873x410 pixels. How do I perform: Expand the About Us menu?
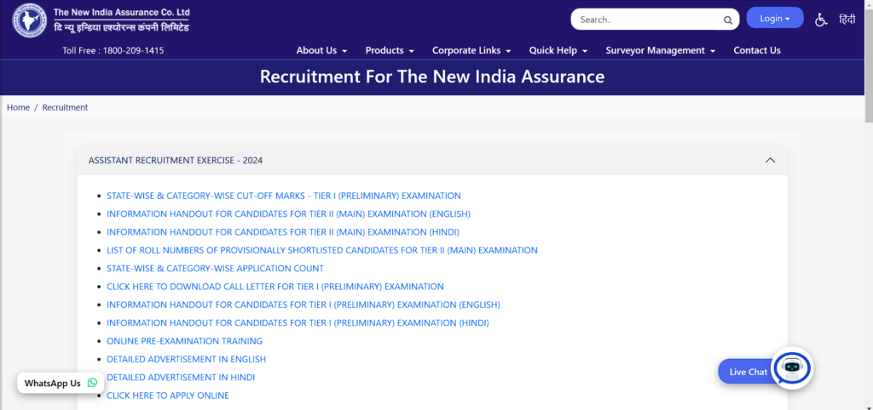click(x=321, y=50)
